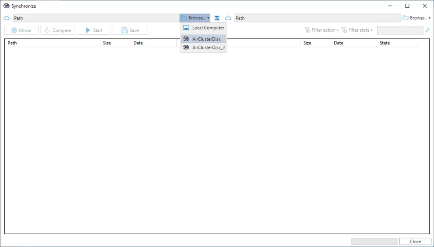Click the Save floppy disk icon
This screenshot has height=247, width=434.
click(x=124, y=30)
